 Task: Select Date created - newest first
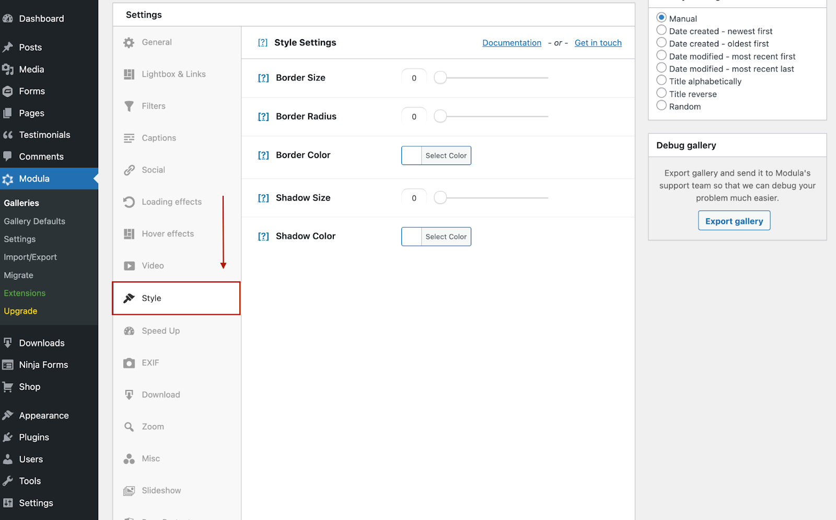click(x=661, y=30)
